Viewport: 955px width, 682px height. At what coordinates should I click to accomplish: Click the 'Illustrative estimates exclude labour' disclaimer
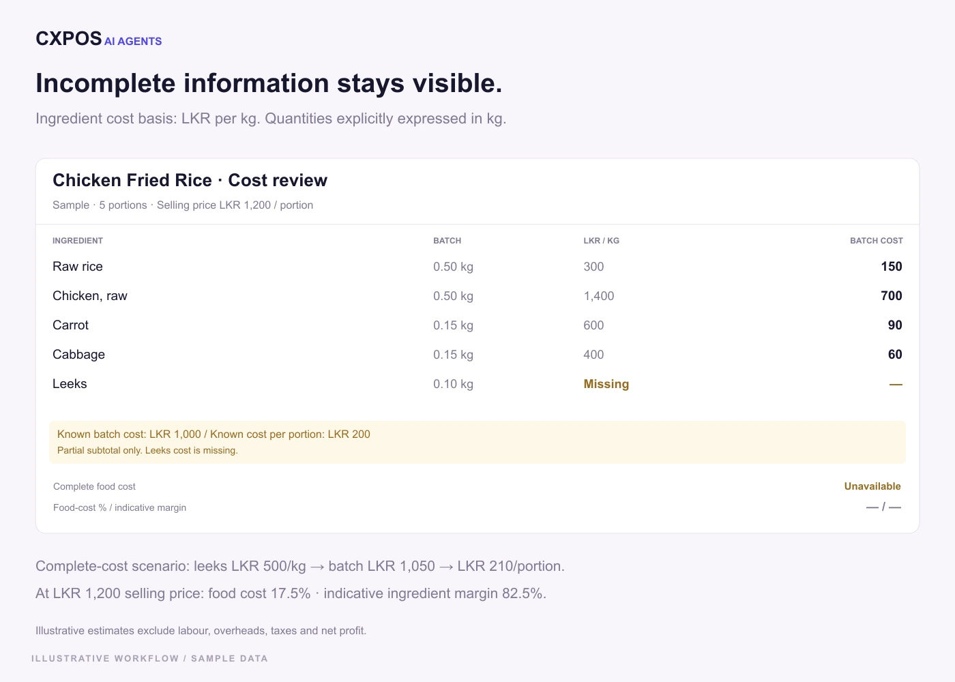201,631
